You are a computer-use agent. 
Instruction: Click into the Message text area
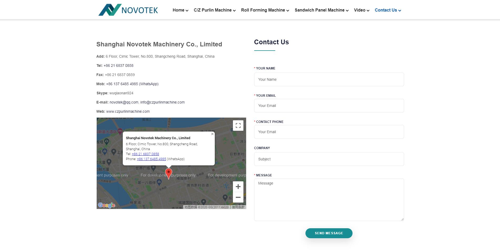coord(329,199)
